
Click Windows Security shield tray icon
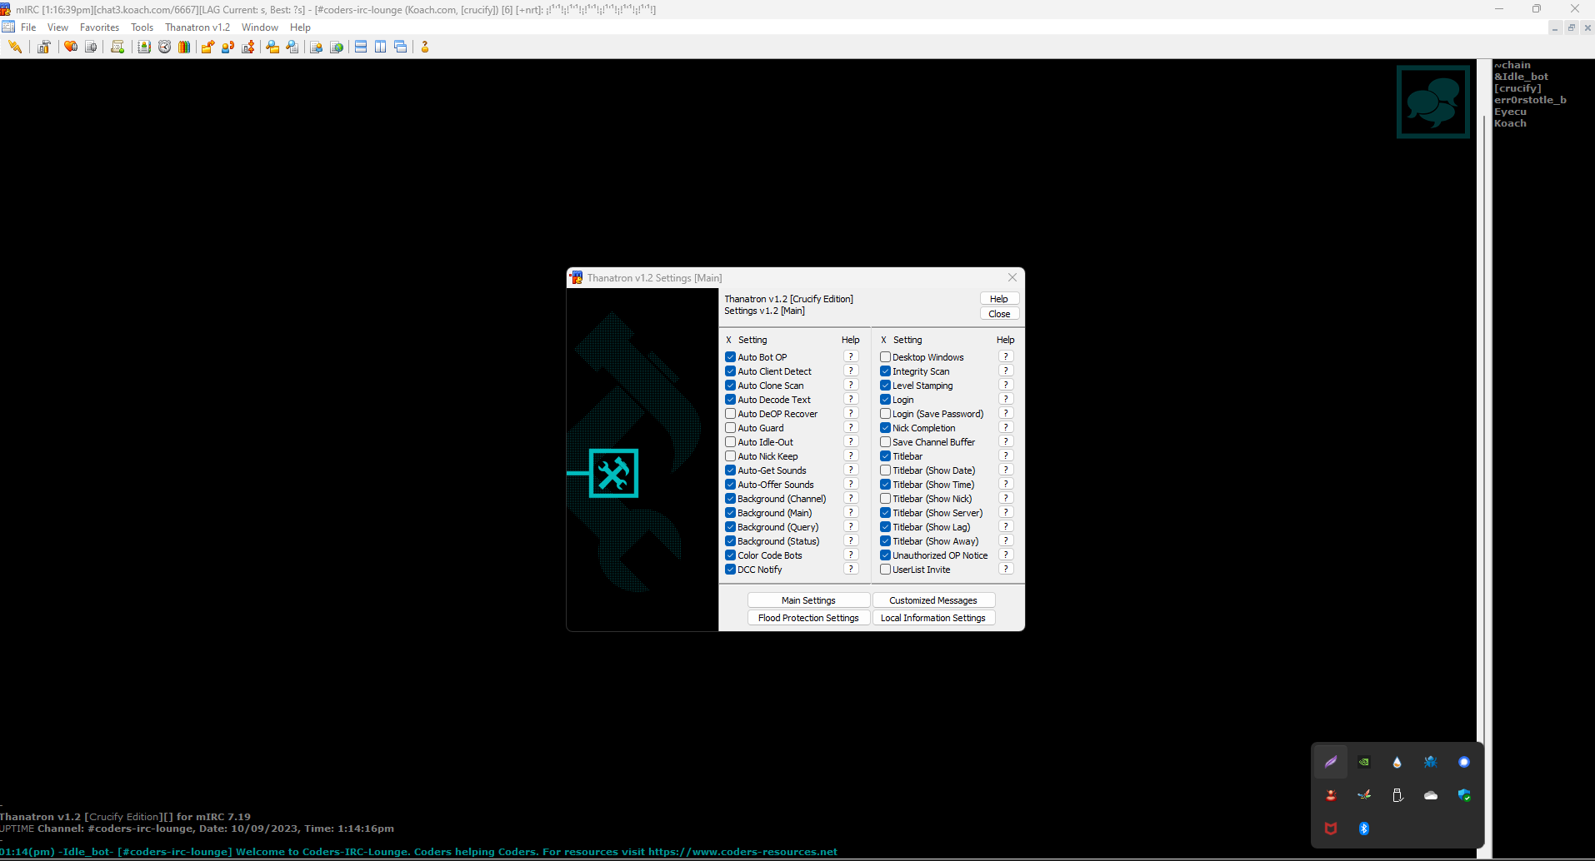click(1464, 795)
